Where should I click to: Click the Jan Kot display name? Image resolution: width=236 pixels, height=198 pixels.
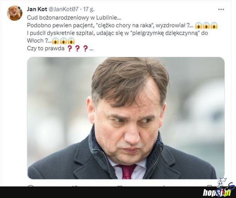[37, 9]
